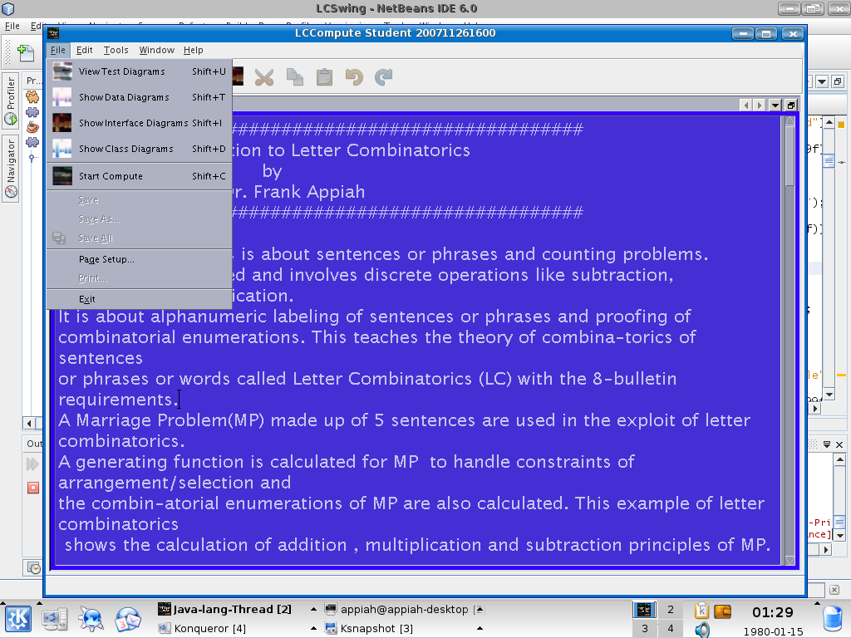The height and width of the screenshot is (638, 851).
Task: Choose View Test Diagrams from File menu
Action: pos(139,71)
